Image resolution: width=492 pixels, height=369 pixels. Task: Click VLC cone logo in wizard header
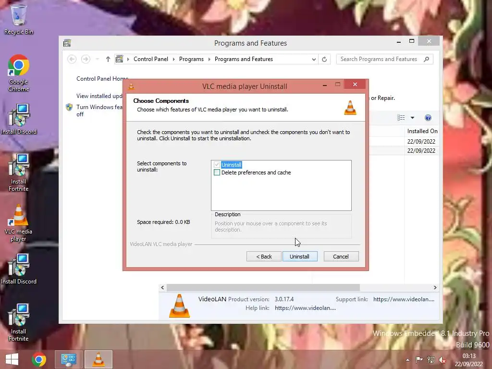click(x=350, y=108)
